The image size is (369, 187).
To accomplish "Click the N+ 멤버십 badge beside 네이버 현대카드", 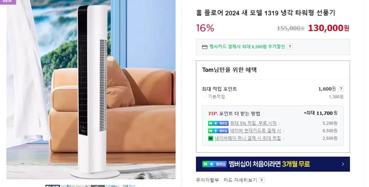I will [x=218, y=131].
